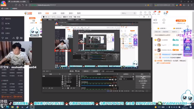194x109 pixels.
Task: Open the 文件(F) menu in OBS
Action: coord(45,20)
